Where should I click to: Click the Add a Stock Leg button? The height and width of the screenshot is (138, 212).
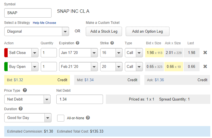click(104, 31)
